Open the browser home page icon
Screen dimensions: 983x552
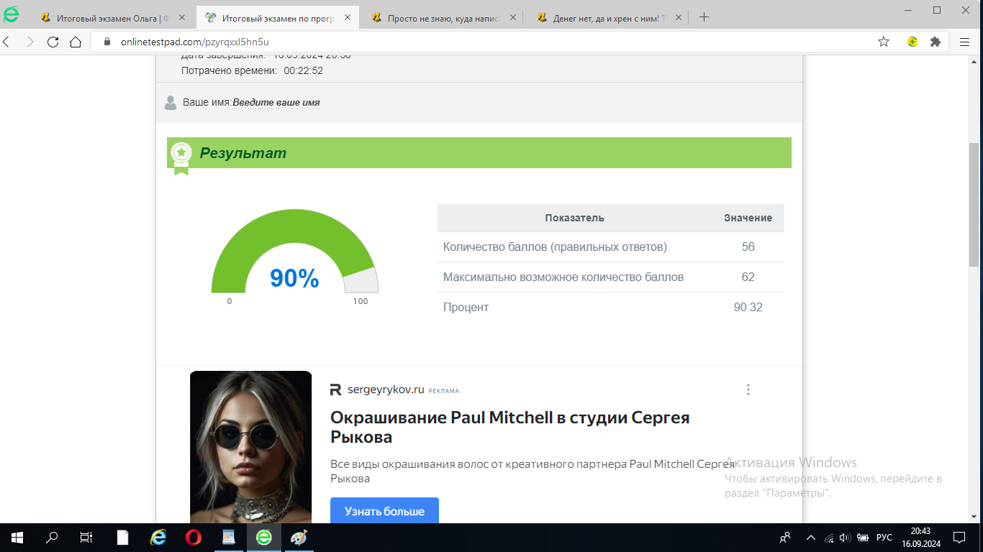[x=76, y=42]
